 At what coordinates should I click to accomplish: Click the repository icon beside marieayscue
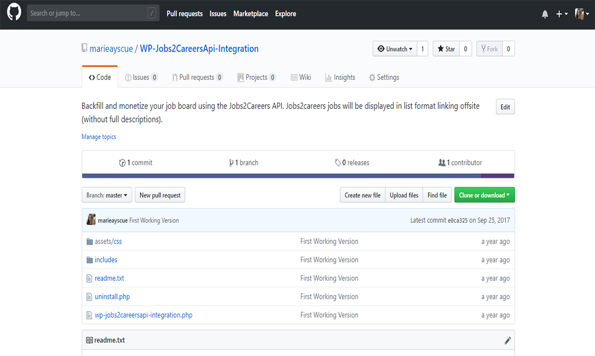pos(84,48)
